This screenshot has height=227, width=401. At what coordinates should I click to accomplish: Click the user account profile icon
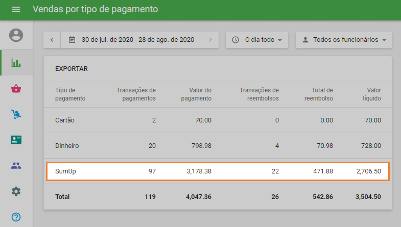(x=16, y=35)
